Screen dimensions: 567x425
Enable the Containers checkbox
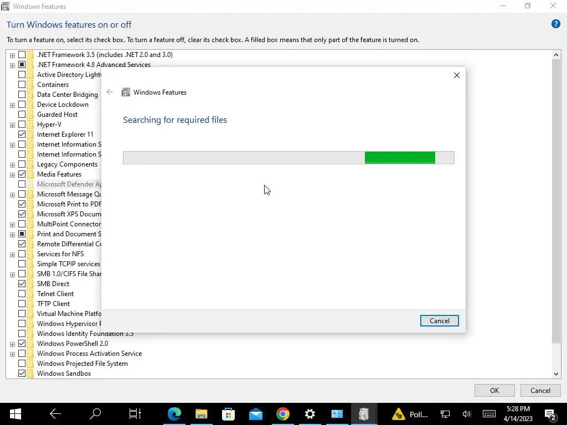pos(22,85)
